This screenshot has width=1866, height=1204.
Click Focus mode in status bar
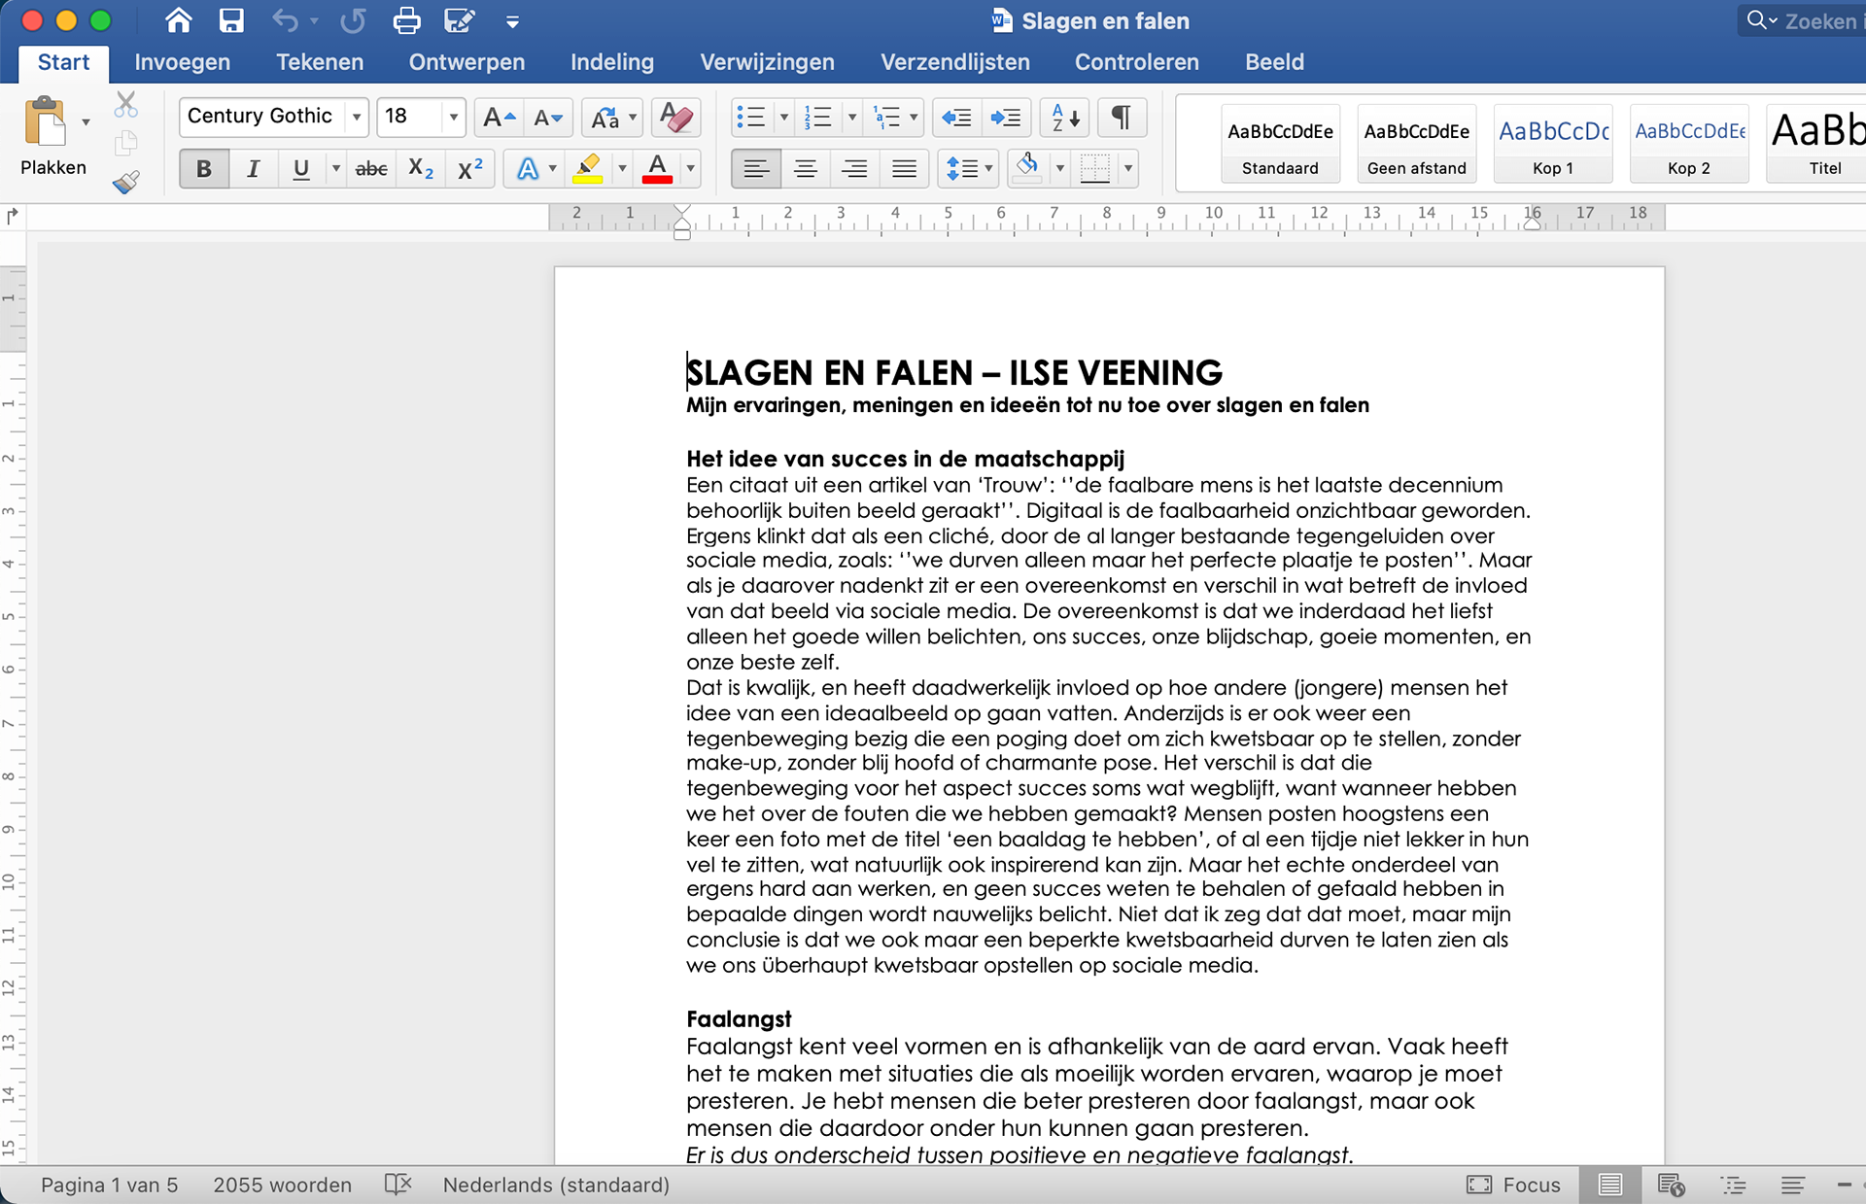tap(1514, 1185)
